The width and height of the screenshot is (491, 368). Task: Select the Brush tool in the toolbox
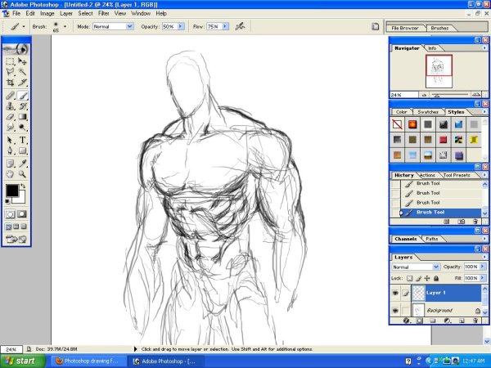click(x=23, y=95)
